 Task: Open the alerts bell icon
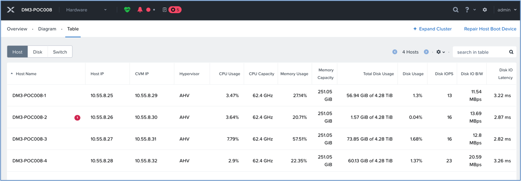pos(140,10)
